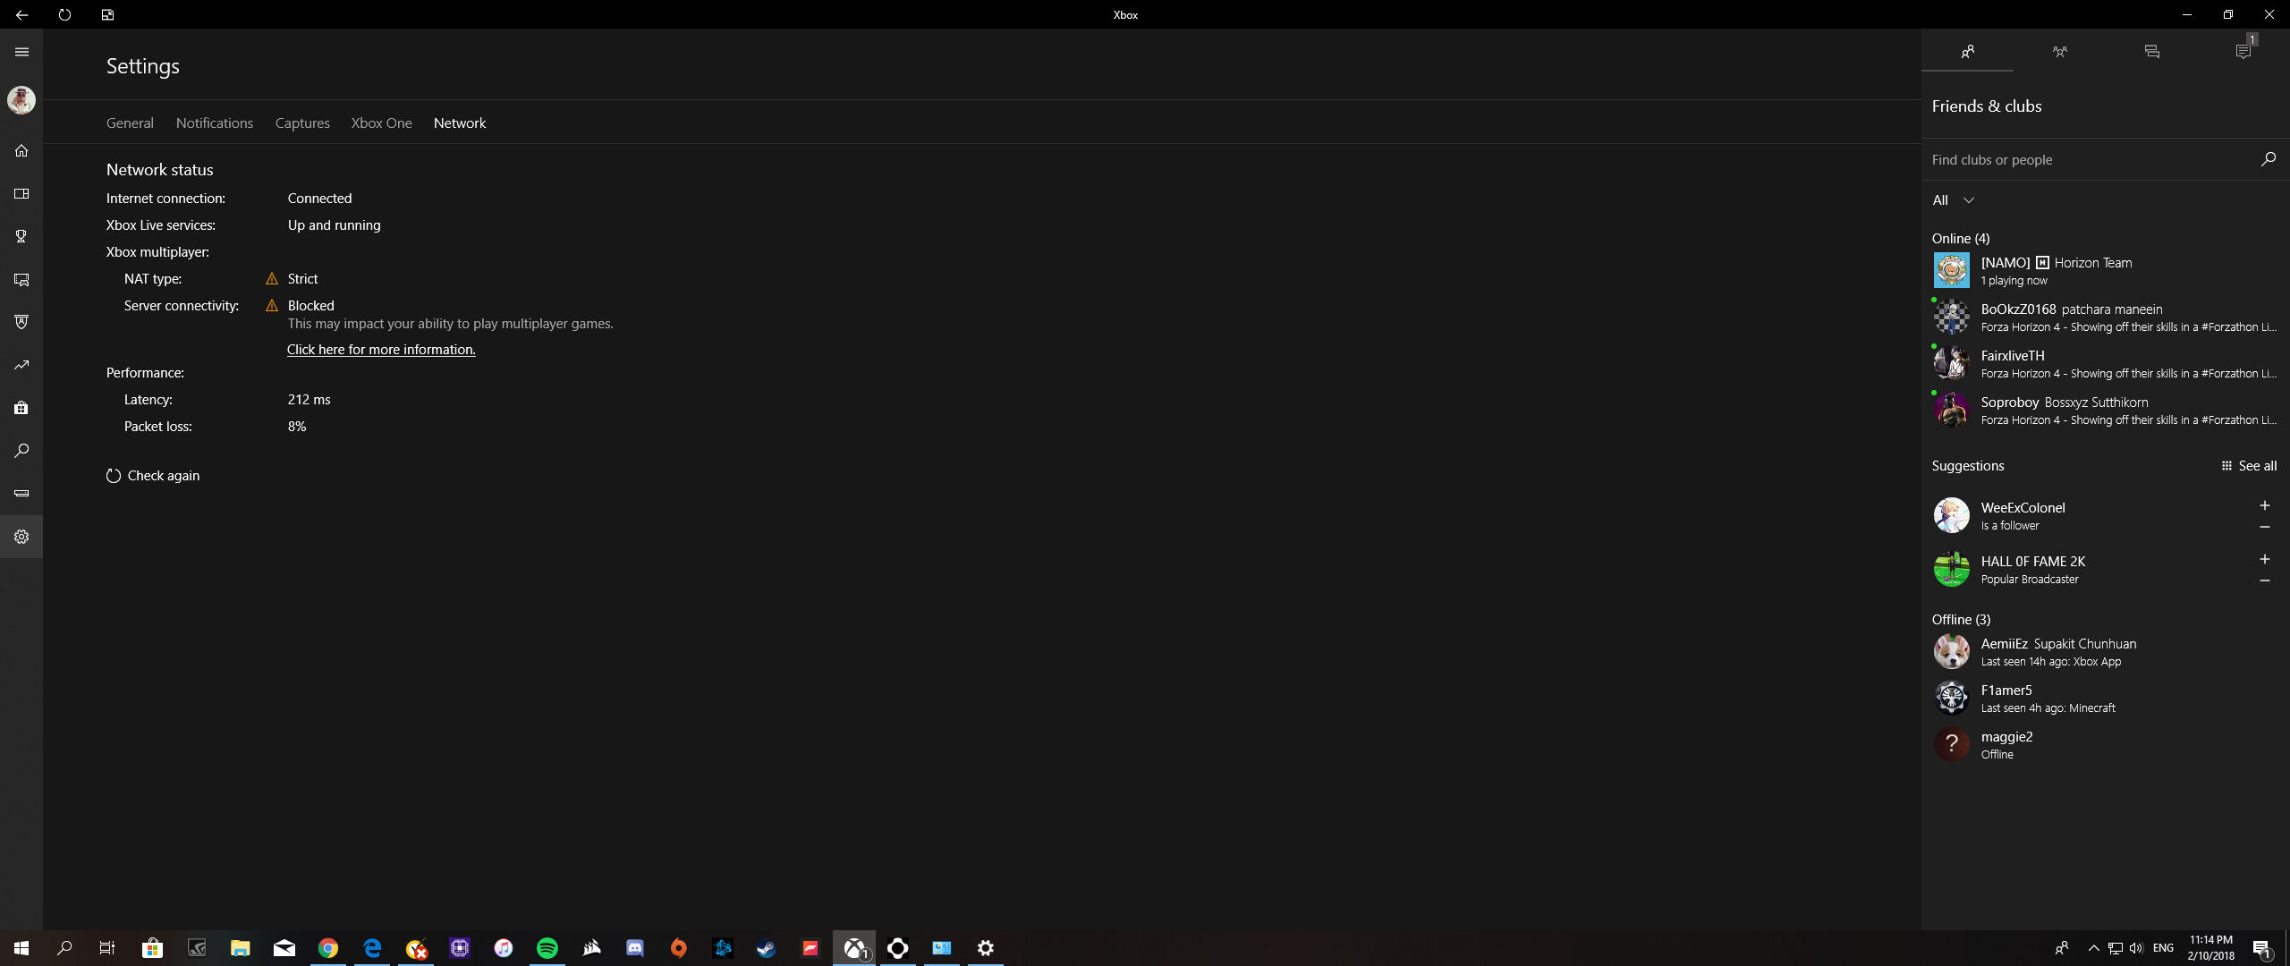
Task: Open offline friend F1amer5
Action: pos(2105,698)
